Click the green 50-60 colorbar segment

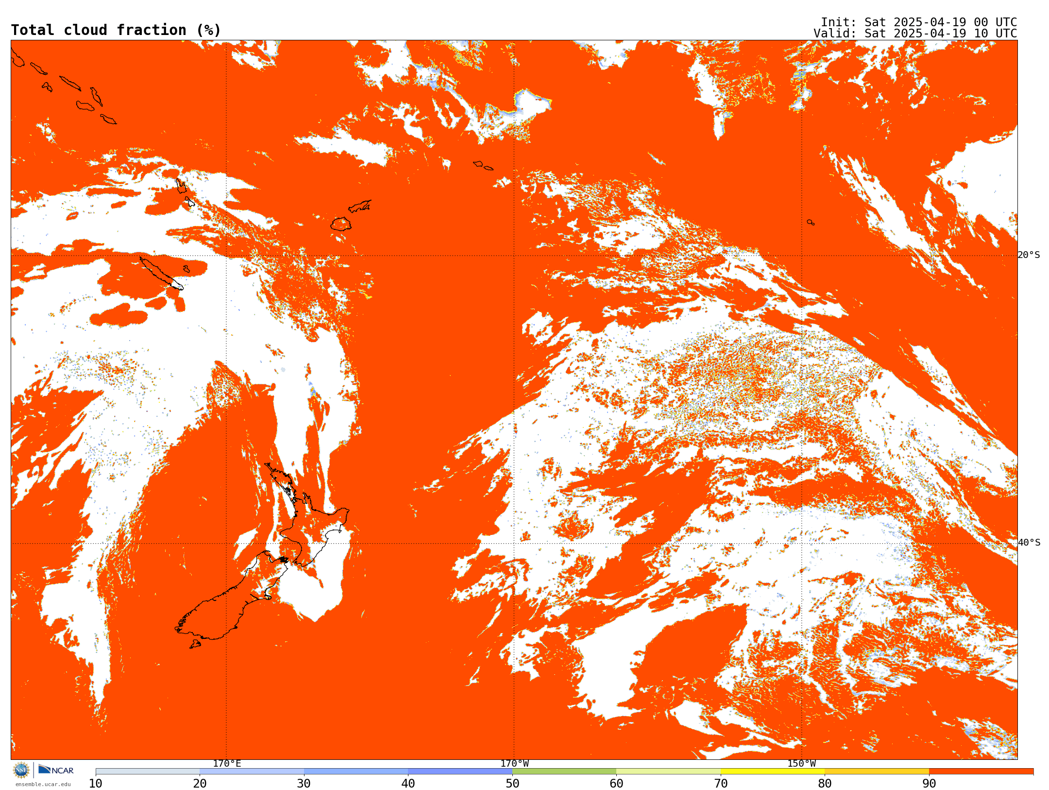[x=564, y=772]
